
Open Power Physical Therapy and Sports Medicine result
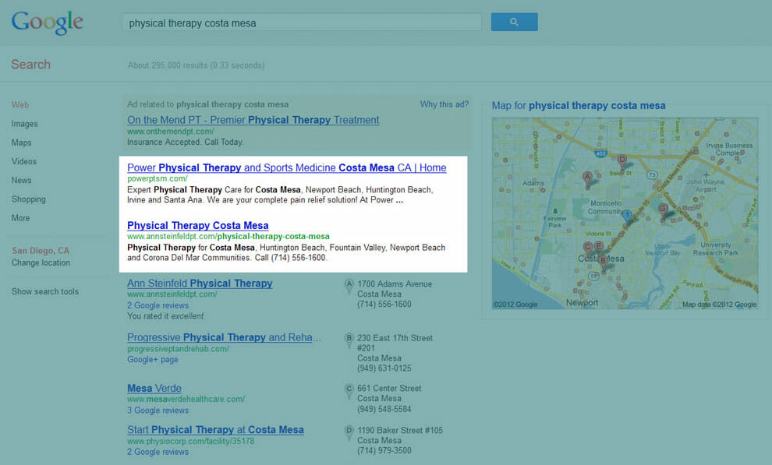point(286,167)
